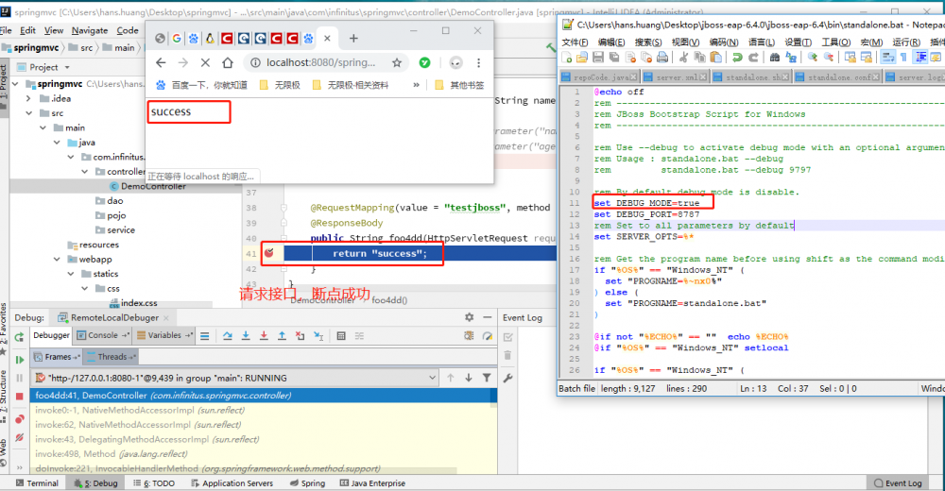
Task: Open the Navigate menu in IntelliJ
Action: pyautogui.click(x=90, y=30)
